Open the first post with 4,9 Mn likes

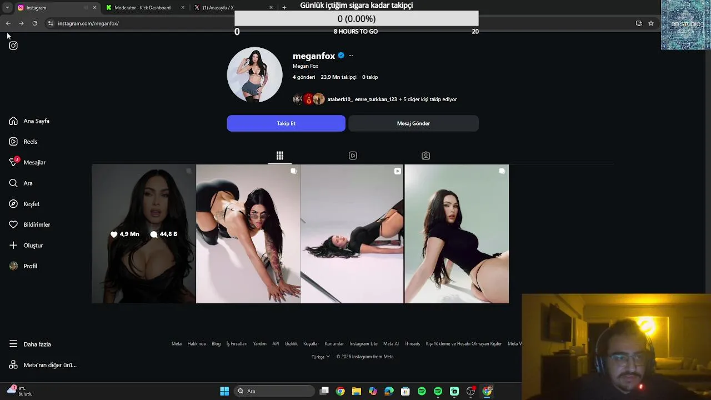point(143,234)
